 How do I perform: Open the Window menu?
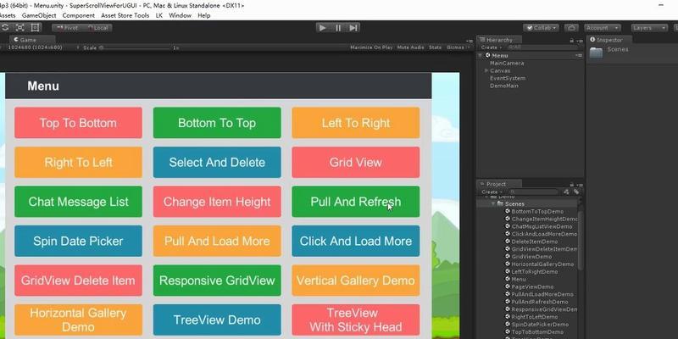(x=180, y=15)
